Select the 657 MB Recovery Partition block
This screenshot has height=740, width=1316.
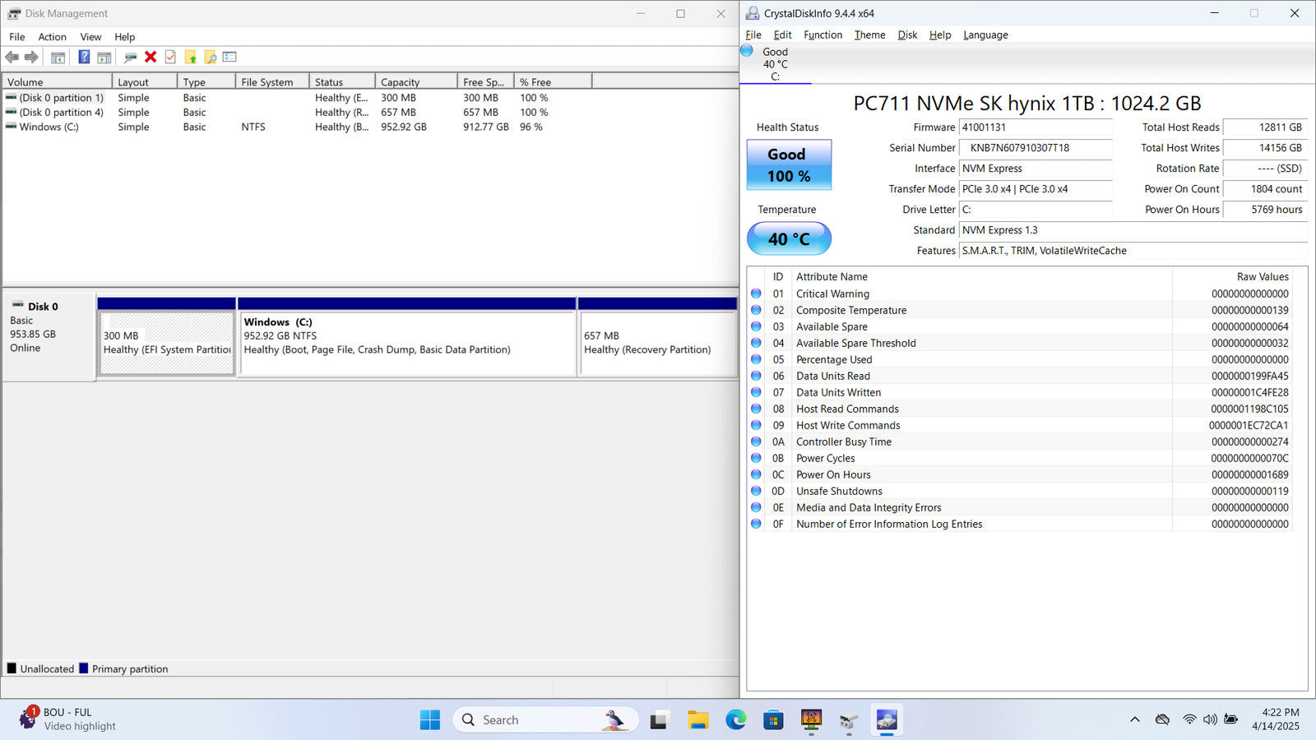(x=658, y=344)
